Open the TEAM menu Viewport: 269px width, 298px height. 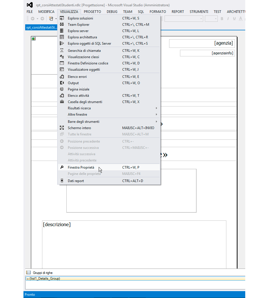[x=127, y=11]
